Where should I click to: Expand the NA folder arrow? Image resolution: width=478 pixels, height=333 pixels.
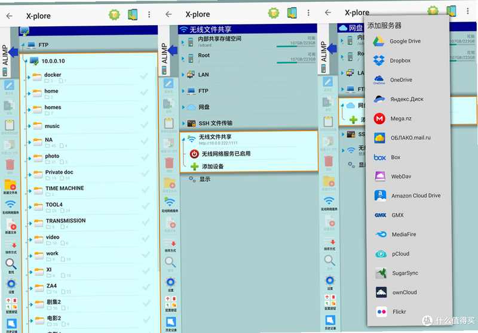point(29,142)
